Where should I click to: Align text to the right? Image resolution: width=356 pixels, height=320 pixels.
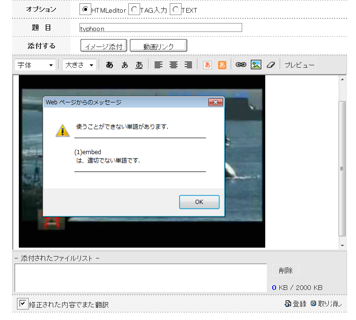point(188,65)
